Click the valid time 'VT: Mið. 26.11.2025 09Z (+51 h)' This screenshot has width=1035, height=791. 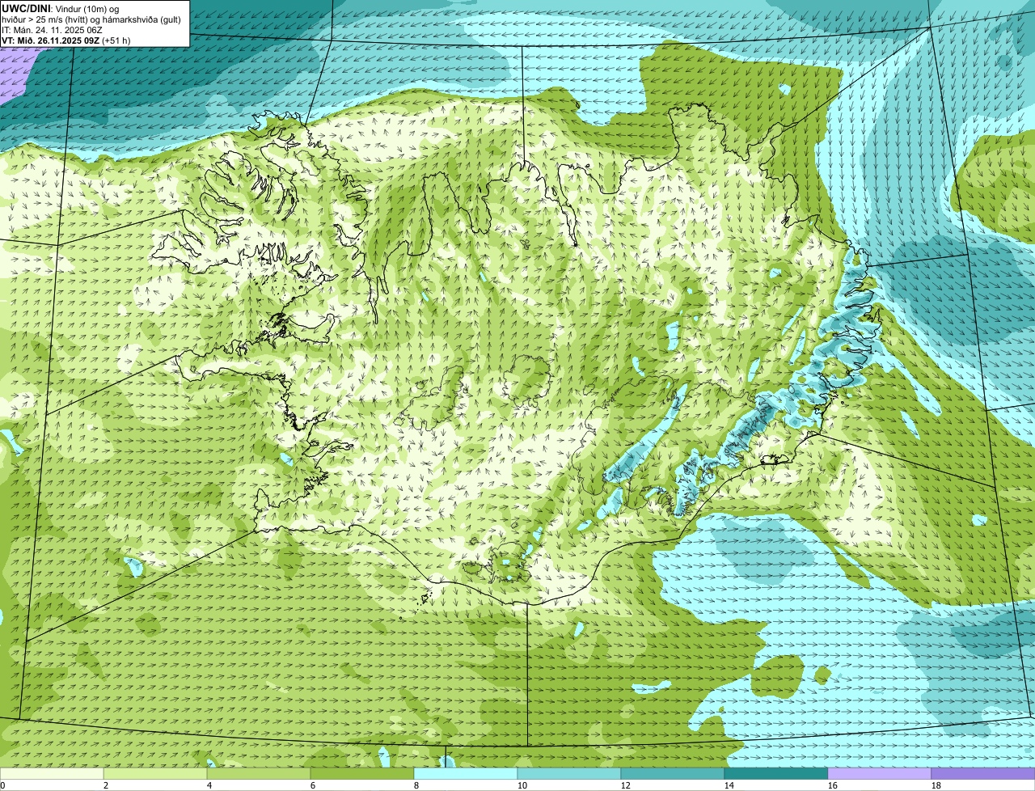click(65, 40)
